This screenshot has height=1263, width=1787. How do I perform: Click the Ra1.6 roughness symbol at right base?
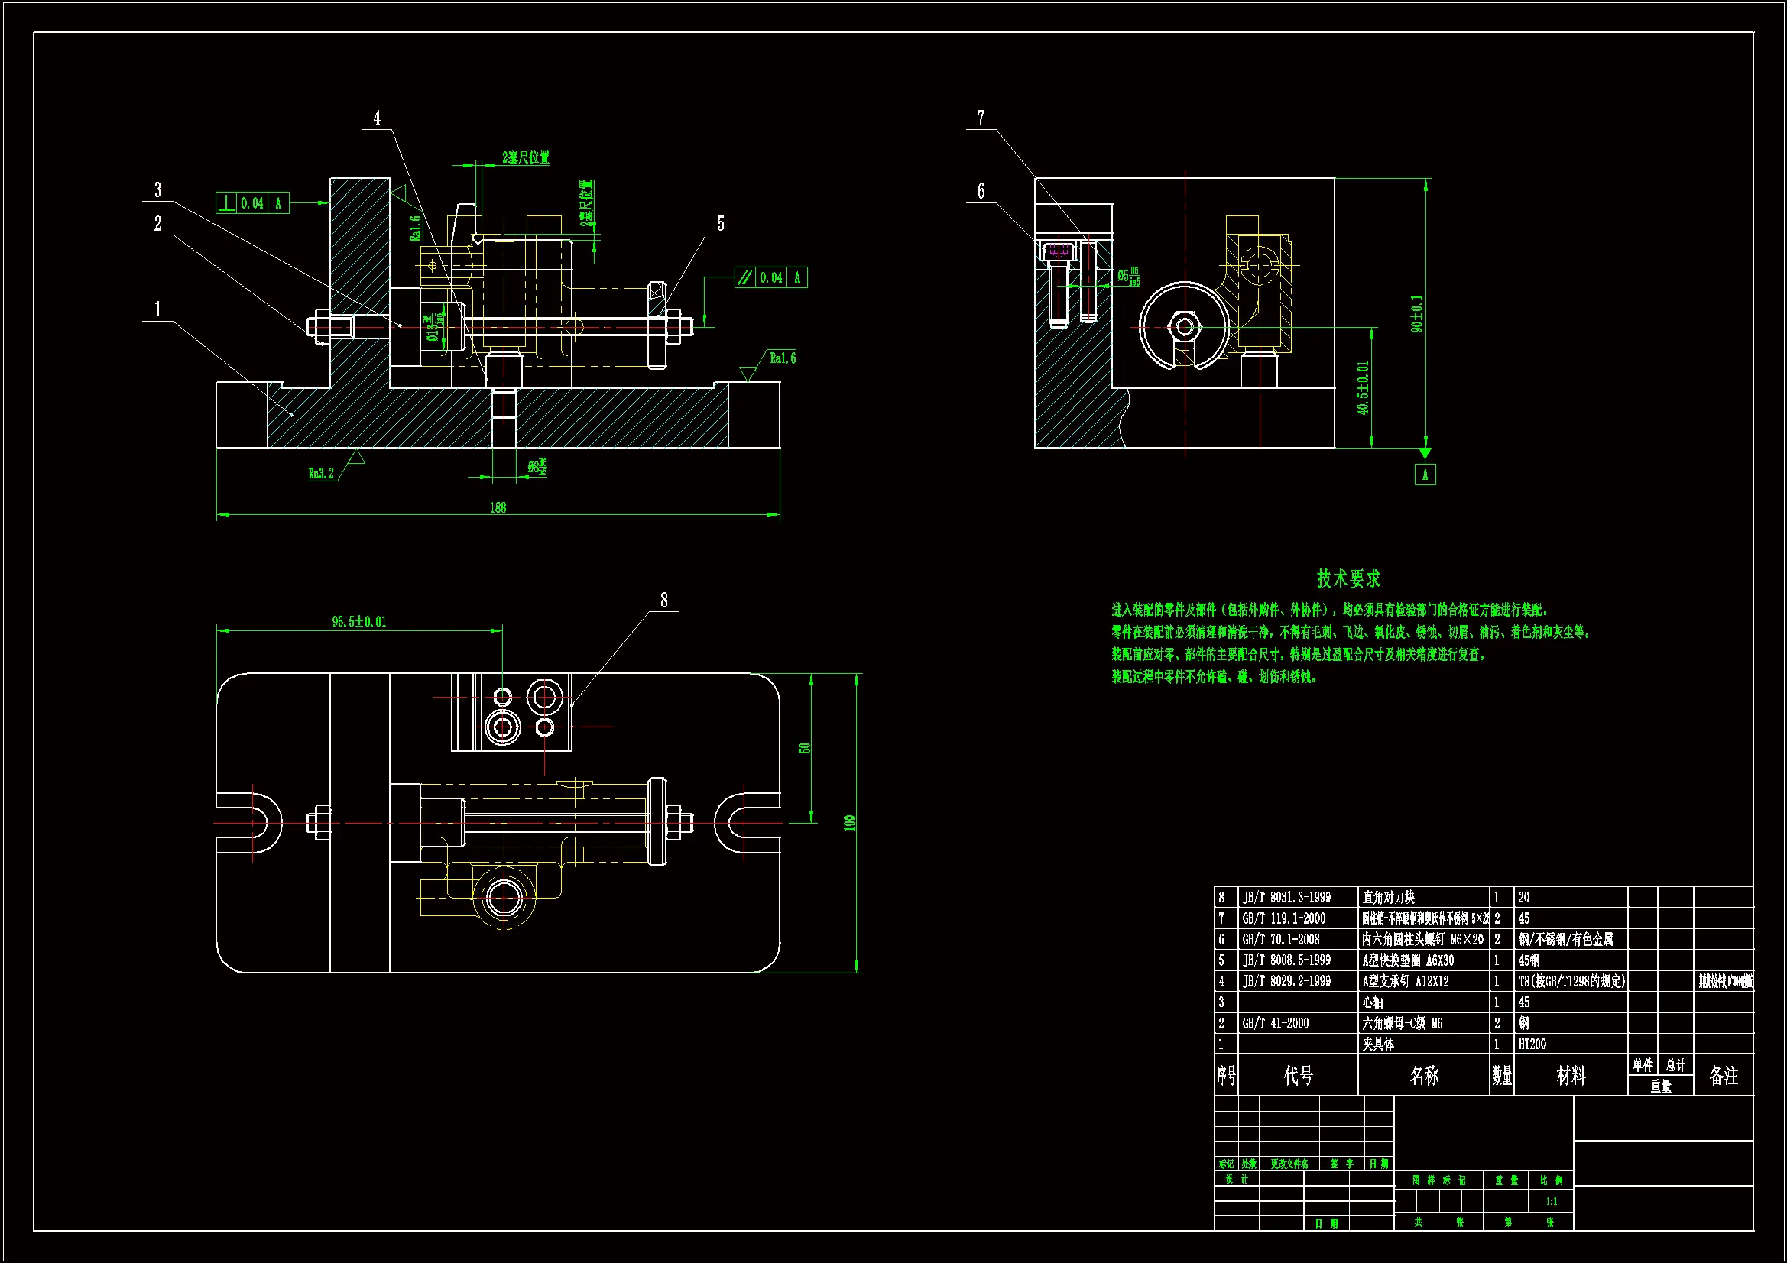tap(781, 359)
